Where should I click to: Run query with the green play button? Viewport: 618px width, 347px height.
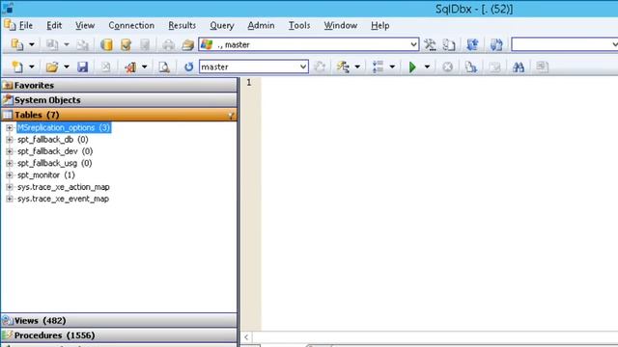pos(412,67)
